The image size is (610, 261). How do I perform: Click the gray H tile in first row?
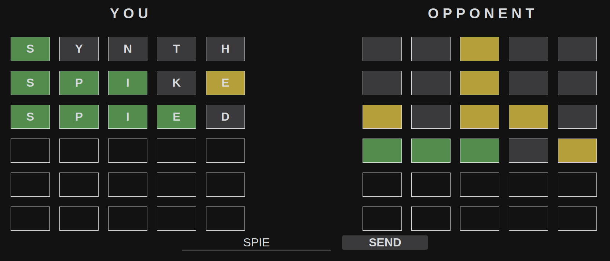coord(225,49)
